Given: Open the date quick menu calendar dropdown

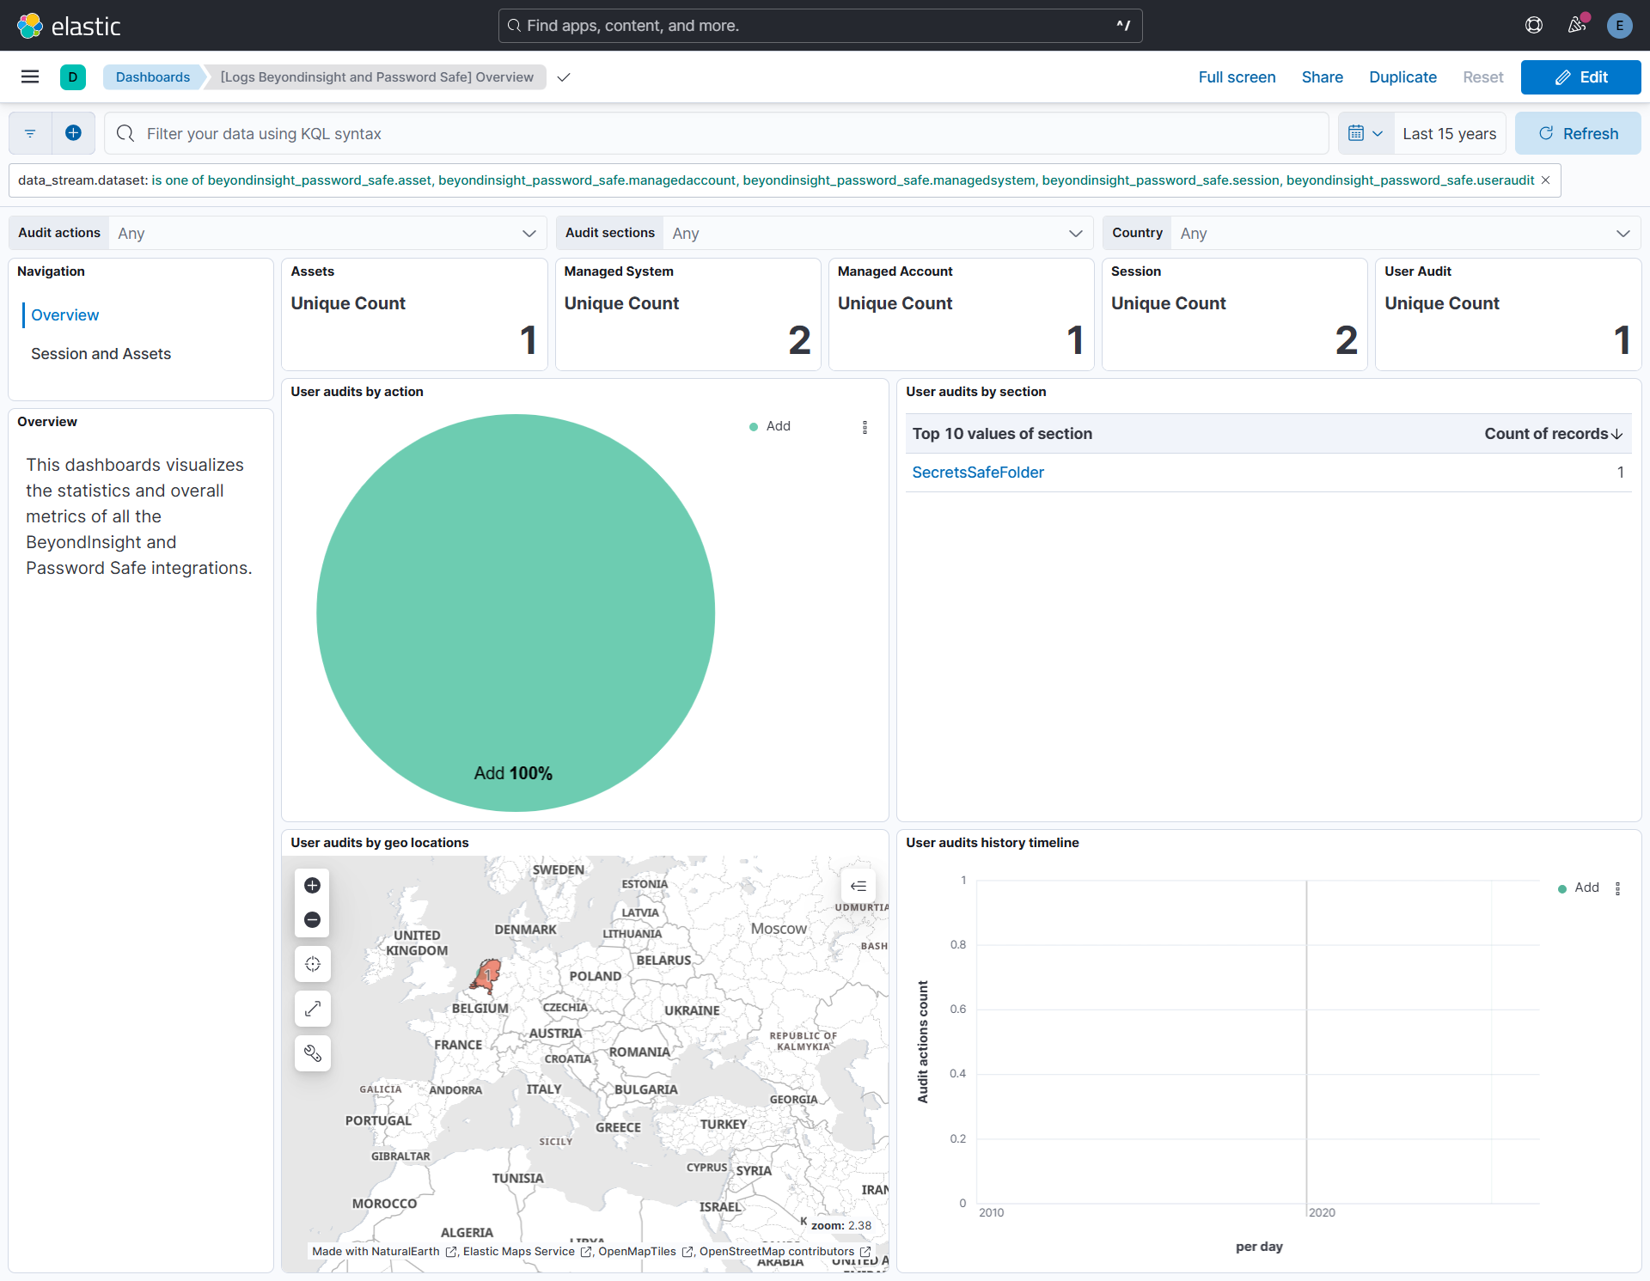Looking at the screenshot, I should [x=1365, y=133].
